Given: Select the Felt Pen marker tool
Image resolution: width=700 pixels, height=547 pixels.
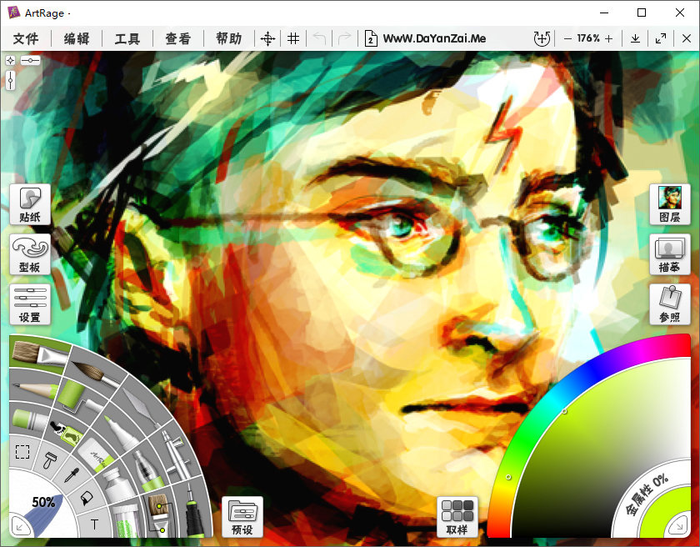Looking at the screenshot, I should tap(121, 433).
